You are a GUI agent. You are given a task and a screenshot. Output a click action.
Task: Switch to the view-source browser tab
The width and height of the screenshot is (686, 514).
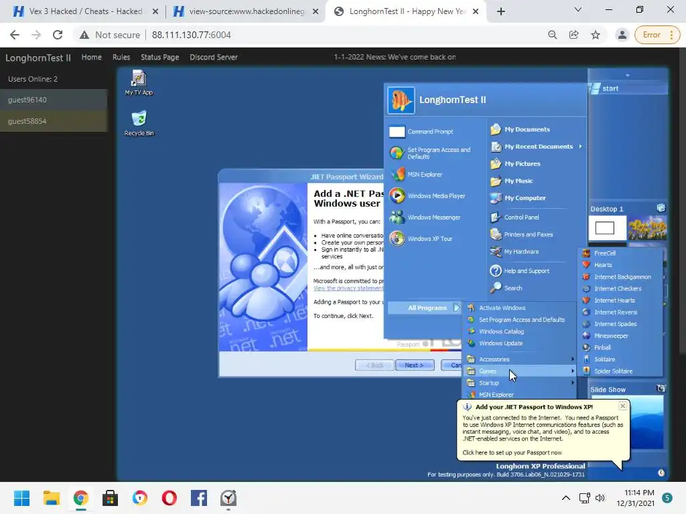[x=245, y=11]
